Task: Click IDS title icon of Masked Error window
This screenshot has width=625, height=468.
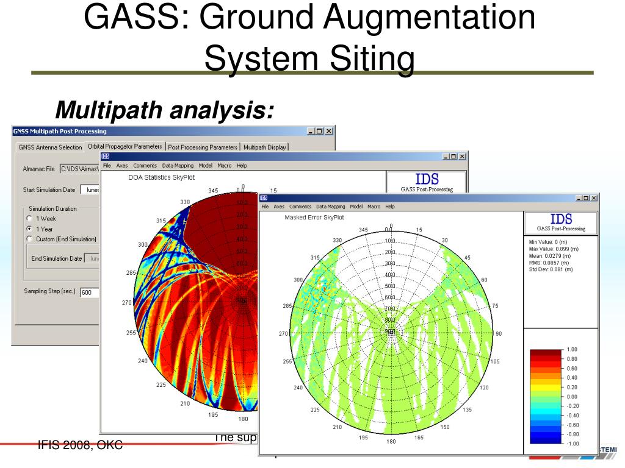Action: (264, 198)
